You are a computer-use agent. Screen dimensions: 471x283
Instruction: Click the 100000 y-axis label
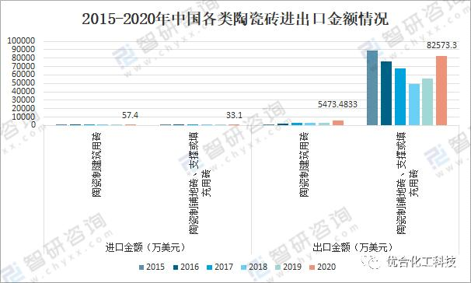(x=21, y=40)
